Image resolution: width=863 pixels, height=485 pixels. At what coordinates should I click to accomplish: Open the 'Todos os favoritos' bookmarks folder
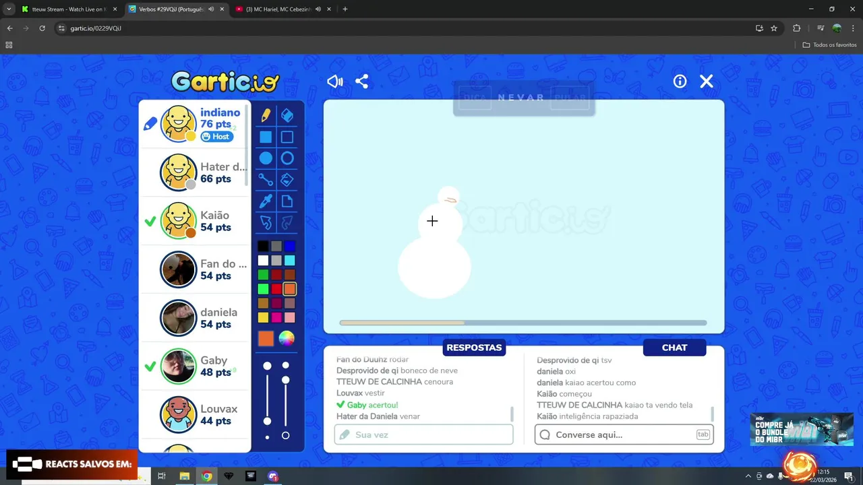(x=830, y=45)
